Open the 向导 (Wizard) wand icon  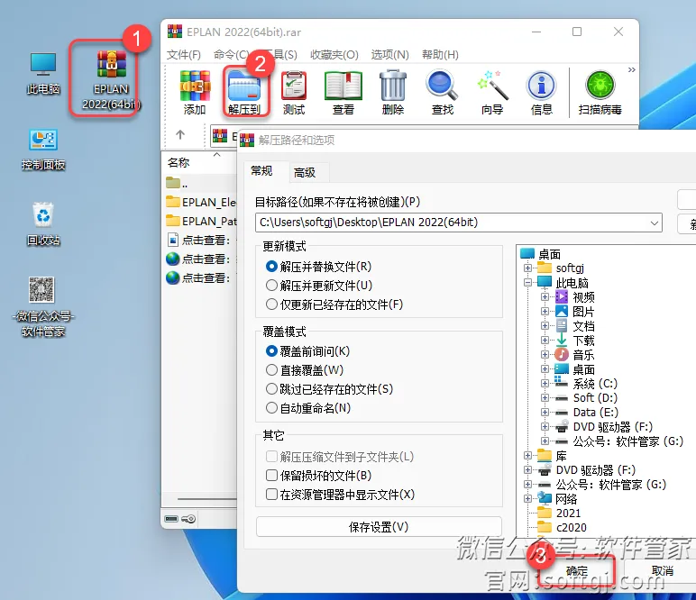coord(492,93)
